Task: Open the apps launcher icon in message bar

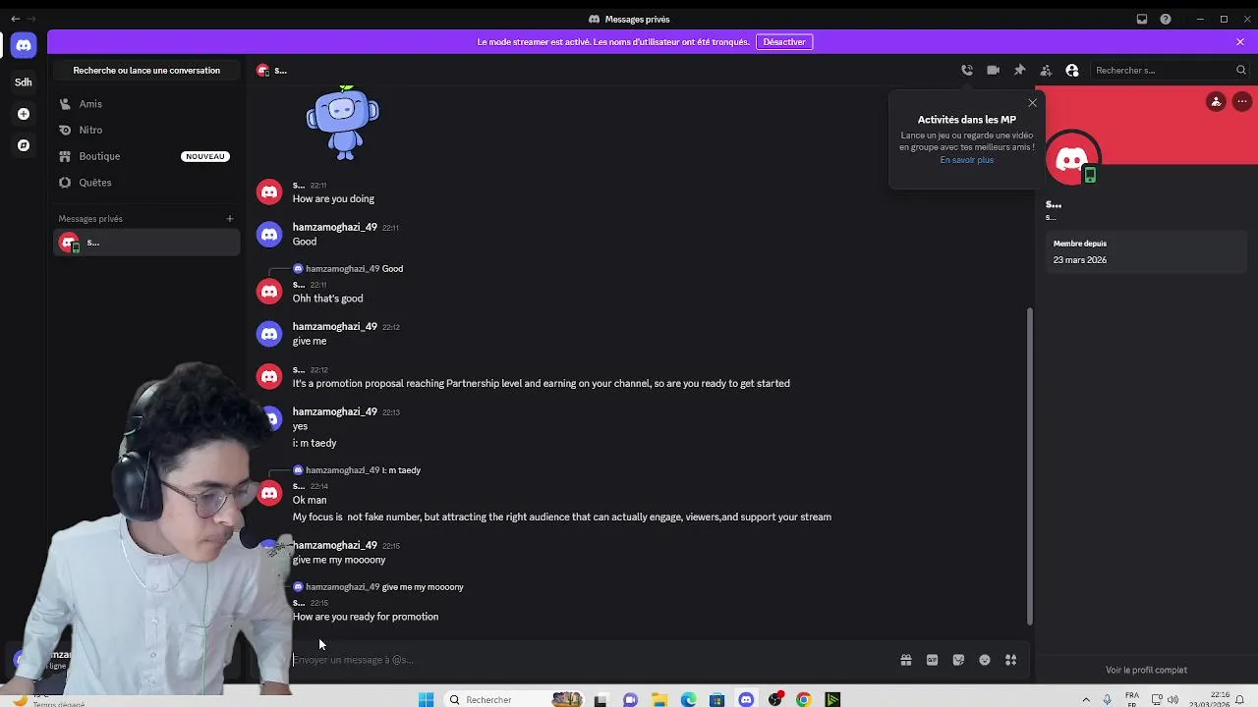Action: (1010, 660)
